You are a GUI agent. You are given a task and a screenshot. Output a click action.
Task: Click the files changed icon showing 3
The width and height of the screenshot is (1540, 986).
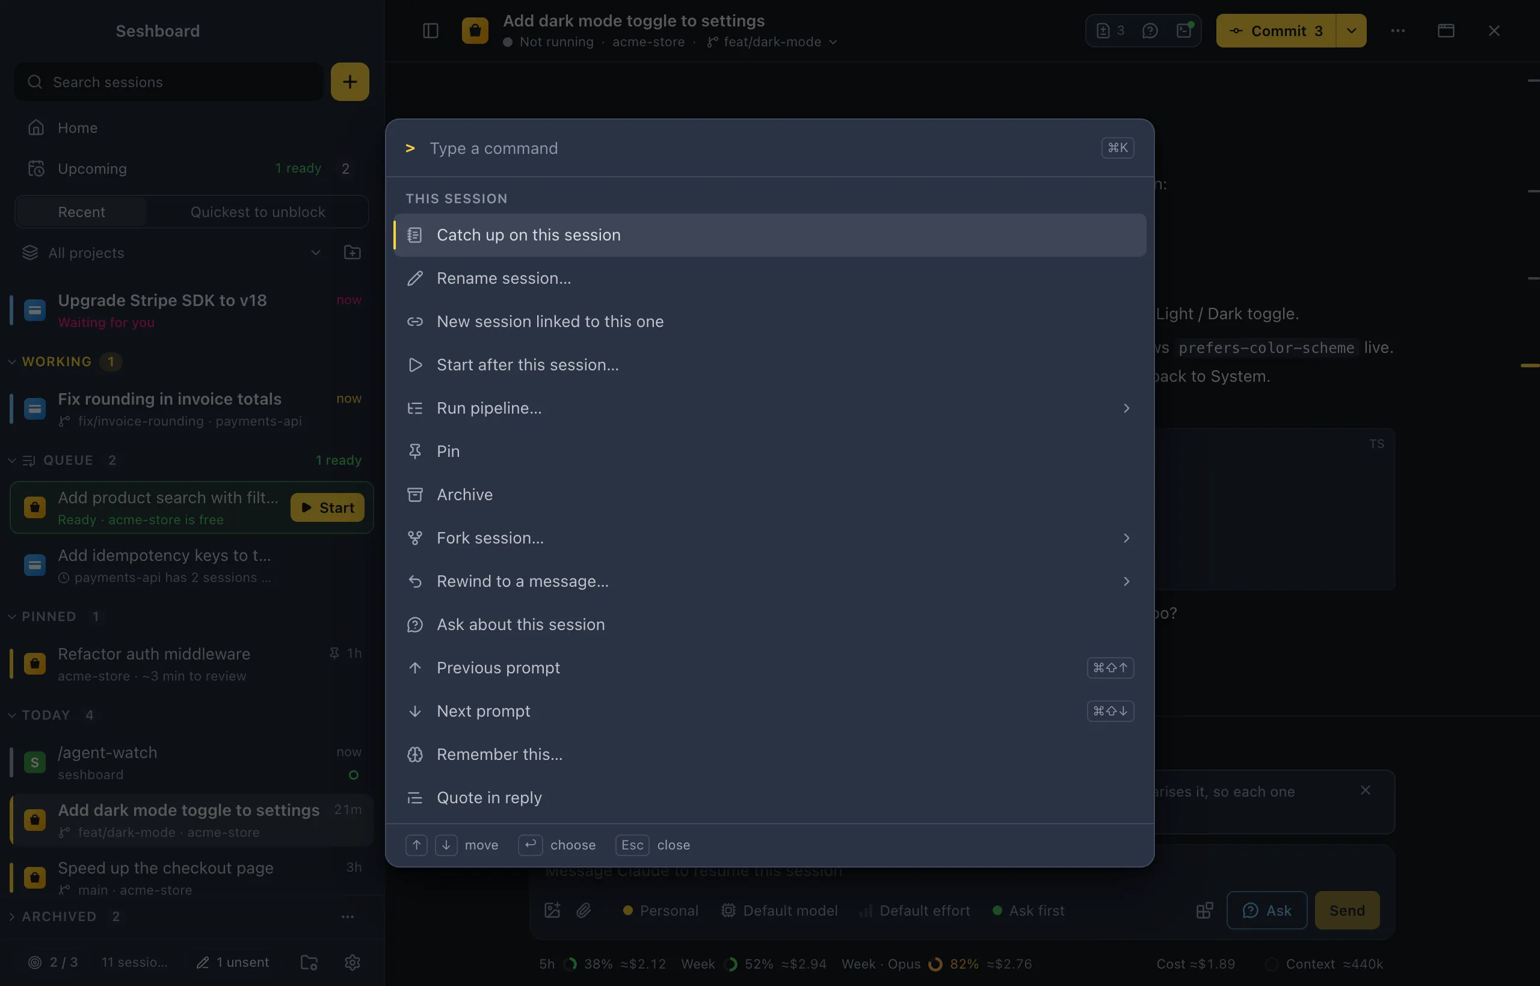(1110, 31)
